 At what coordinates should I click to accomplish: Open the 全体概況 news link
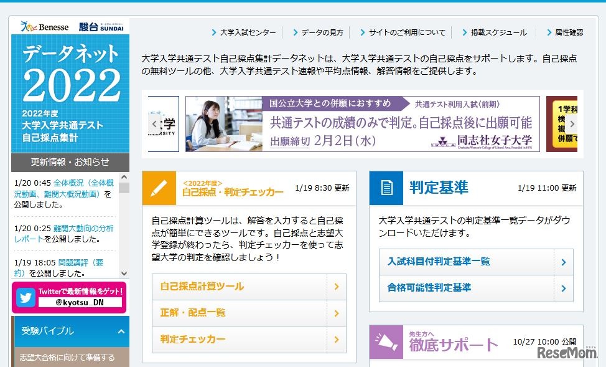pos(64,188)
